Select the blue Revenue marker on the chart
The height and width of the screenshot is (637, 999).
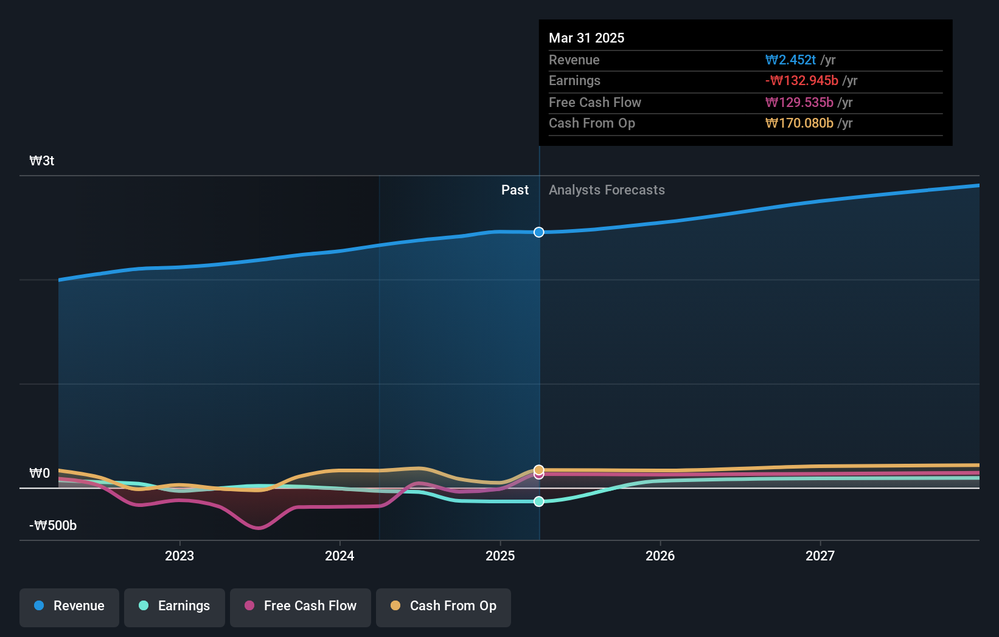[538, 232]
